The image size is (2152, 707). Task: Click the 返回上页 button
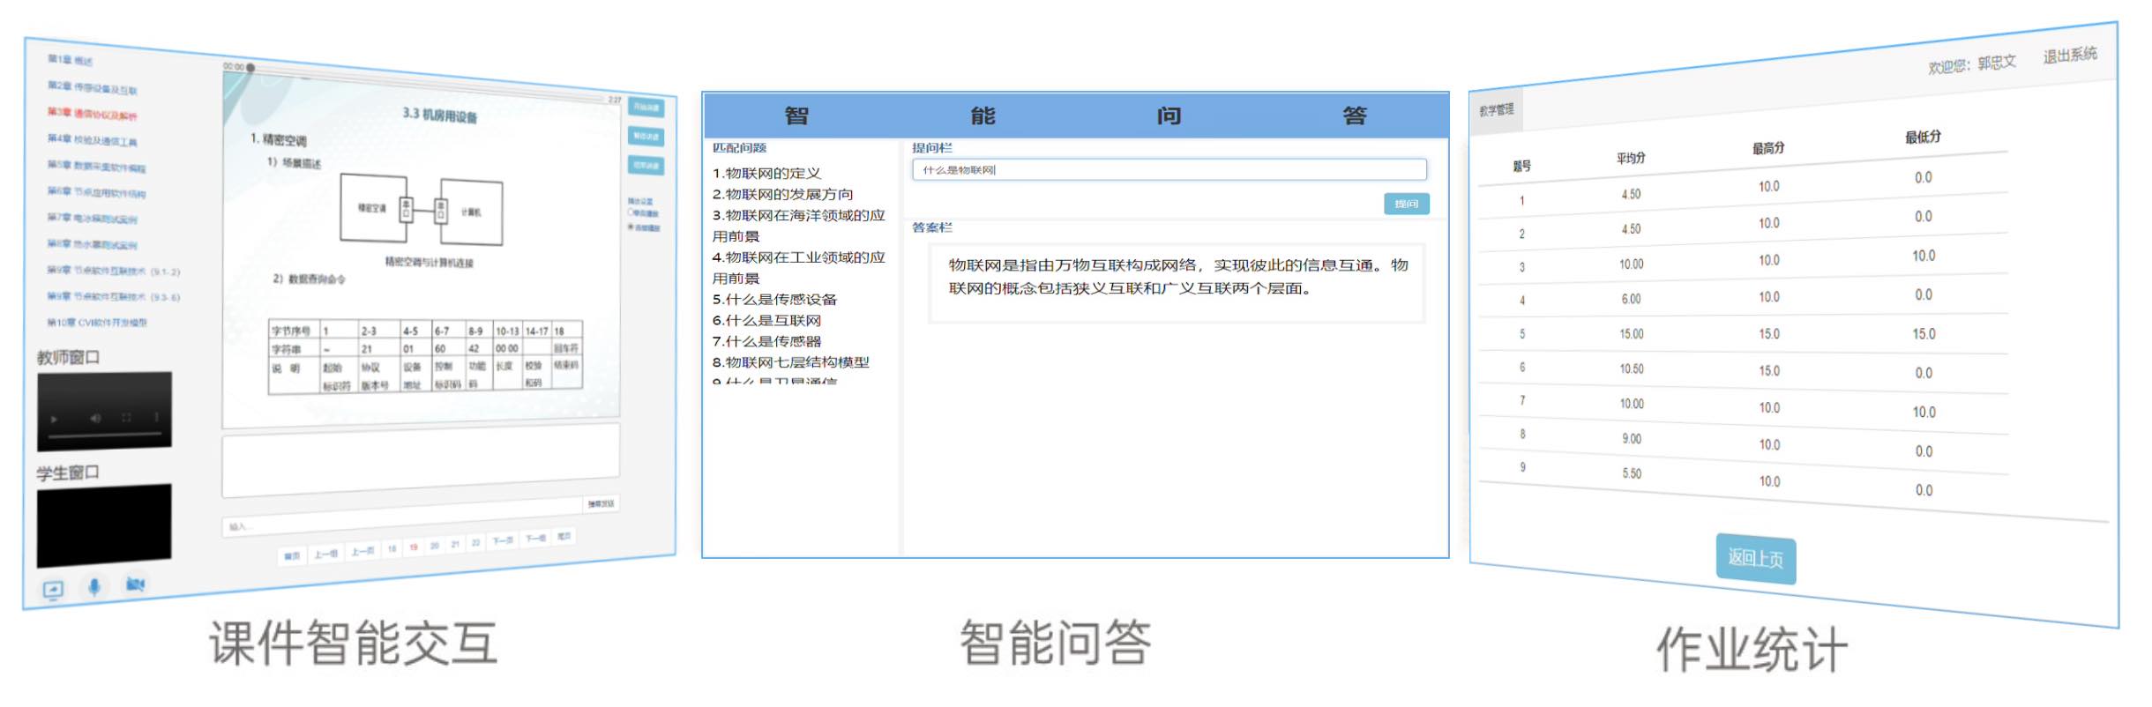point(1755,559)
